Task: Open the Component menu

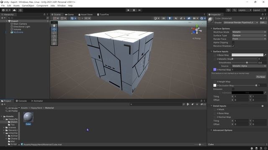Action: 42,5
